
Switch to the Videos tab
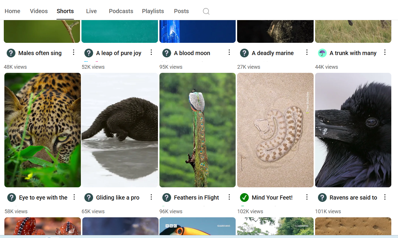point(39,11)
